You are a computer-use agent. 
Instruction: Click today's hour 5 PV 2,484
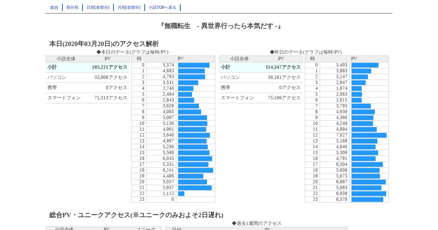tap(168, 94)
